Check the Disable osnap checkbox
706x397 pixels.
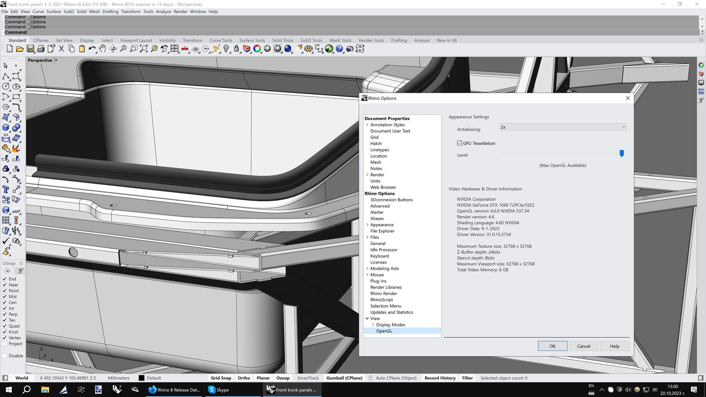5,356
